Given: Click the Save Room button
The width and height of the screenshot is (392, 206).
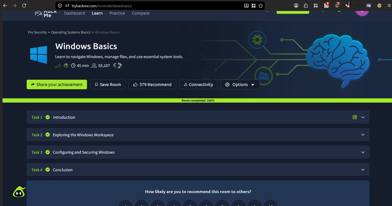Looking at the screenshot, I should (x=108, y=84).
